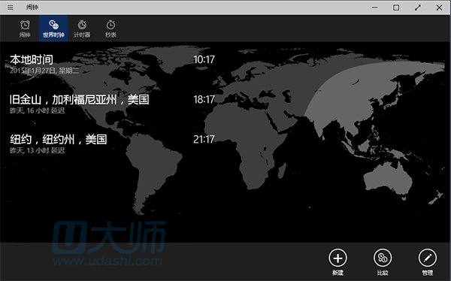
Task: Click the fullscreen expand arrow icon
Action: 418,8
